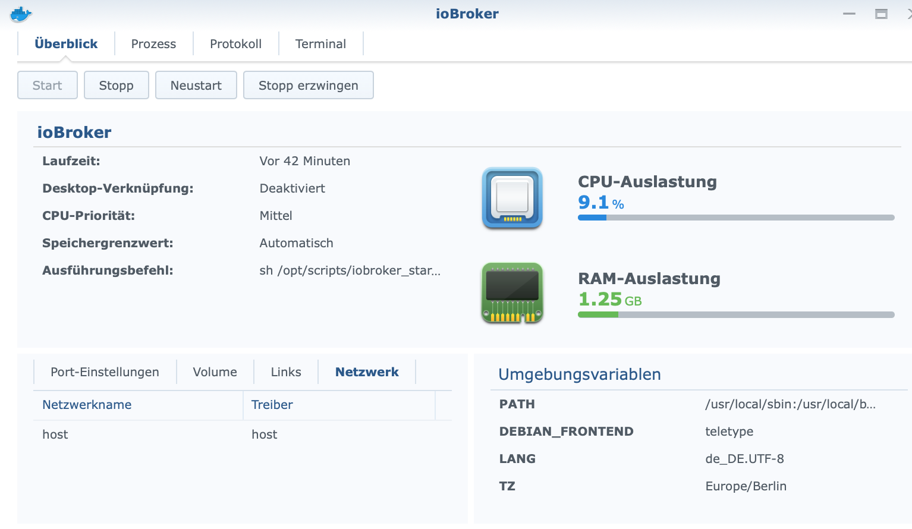
Task: Show the Links tab
Action: click(x=286, y=372)
